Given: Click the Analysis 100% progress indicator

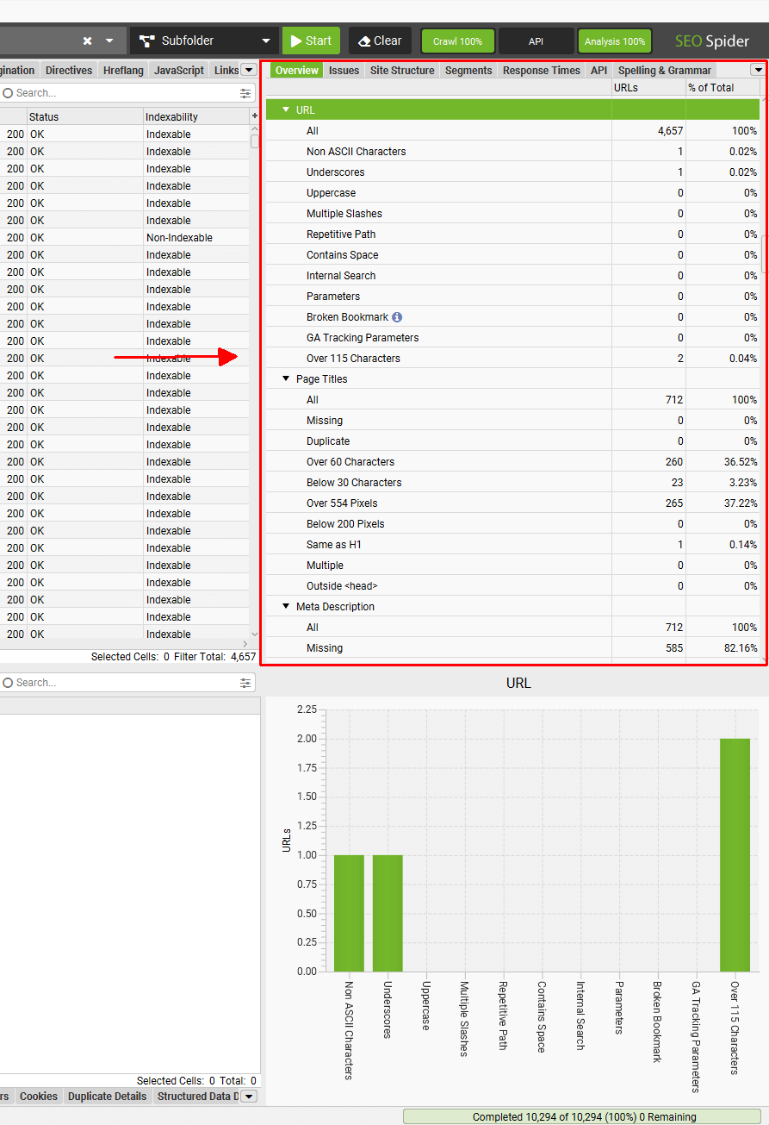Looking at the screenshot, I should (615, 41).
